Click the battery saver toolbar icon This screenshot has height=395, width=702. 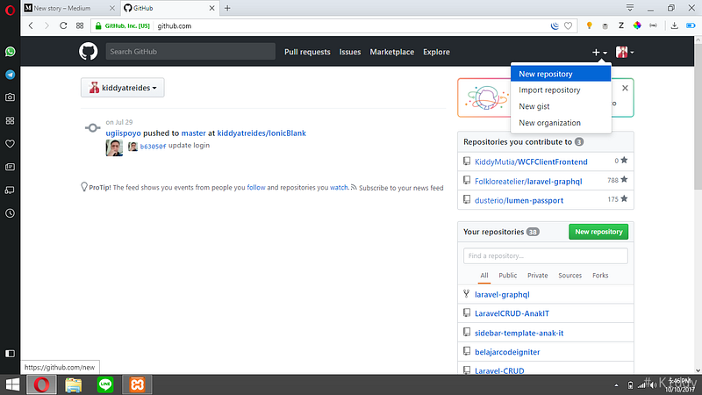(x=691, y=26)
